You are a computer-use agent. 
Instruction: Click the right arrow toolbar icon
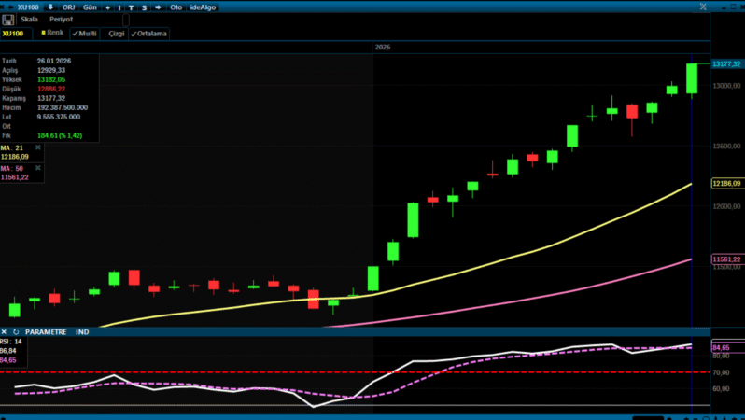[x=157, y=7]
